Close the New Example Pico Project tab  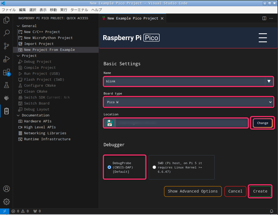[x=162, y=18]
